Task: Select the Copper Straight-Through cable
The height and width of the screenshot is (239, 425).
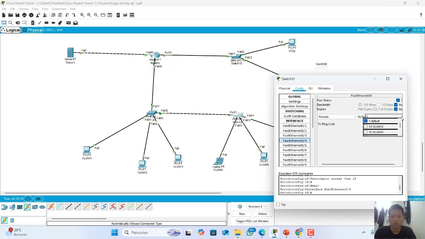Action: 69,207
